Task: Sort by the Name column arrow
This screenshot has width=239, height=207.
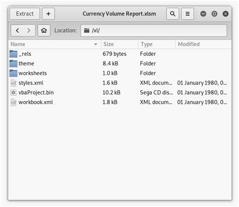Action: point(96,44)
